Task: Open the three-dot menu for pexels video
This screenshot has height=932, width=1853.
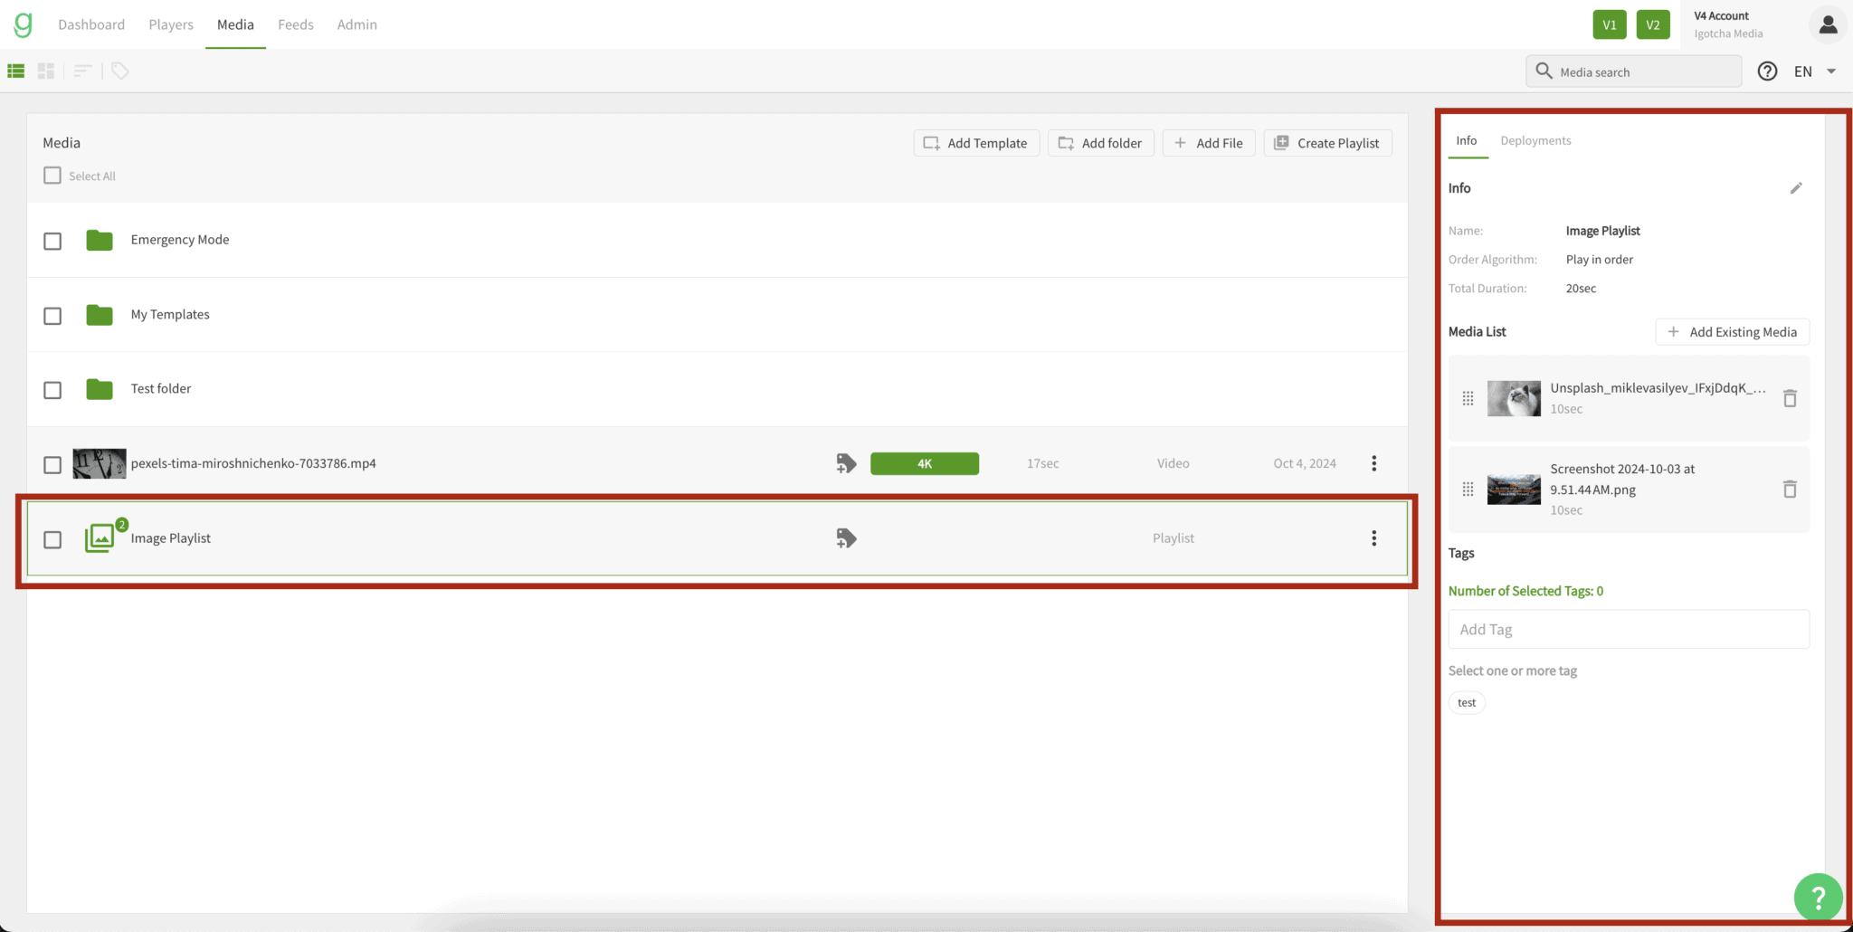Action: (1373, 462)
